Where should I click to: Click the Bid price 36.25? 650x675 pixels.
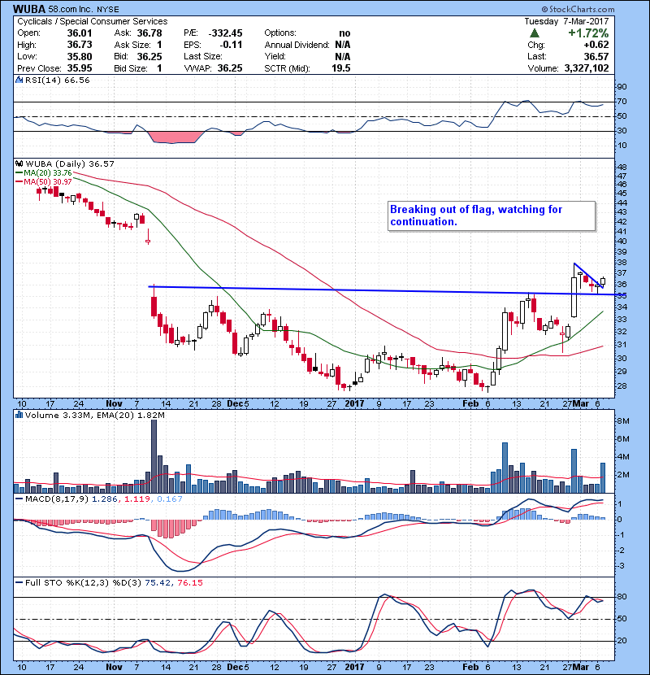[149, 57]
